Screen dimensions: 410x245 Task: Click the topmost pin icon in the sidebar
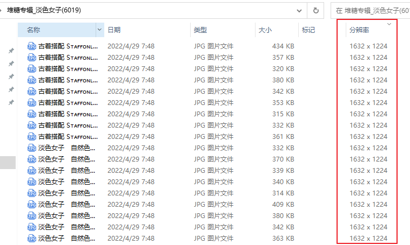point(11,51)
